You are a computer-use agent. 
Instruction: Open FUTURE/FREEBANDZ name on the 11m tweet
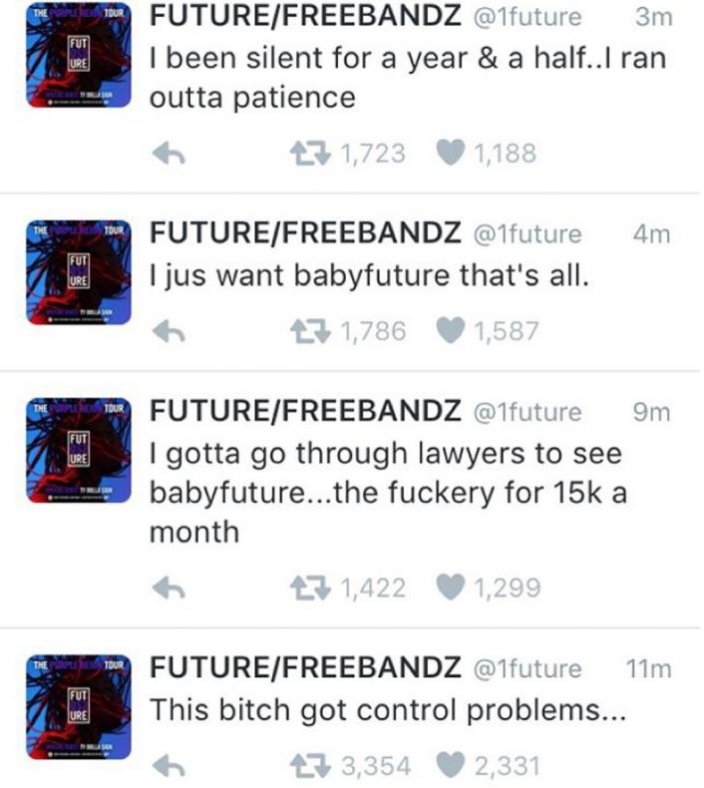[x=305, y=668]
